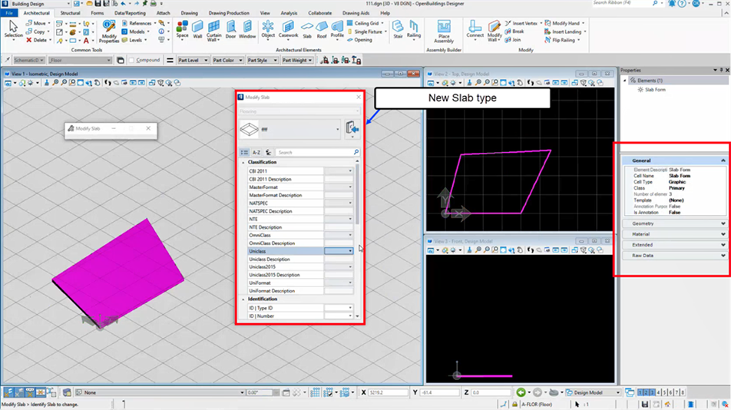This screenshot has height=410, width=731.
Task: Toggle view number 1 button
Action: (640, 392)
